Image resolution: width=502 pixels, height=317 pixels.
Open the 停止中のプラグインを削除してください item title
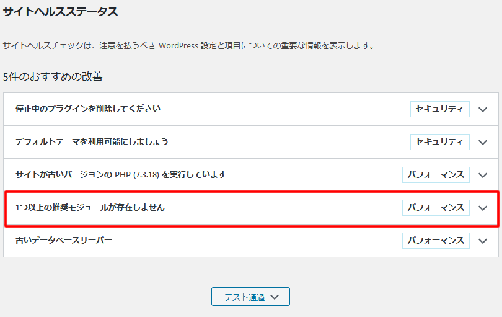[x=88, y=109]
